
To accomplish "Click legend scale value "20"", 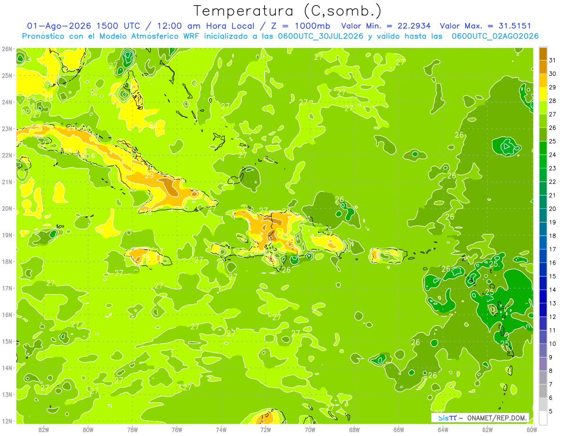I will coord(552,209).
